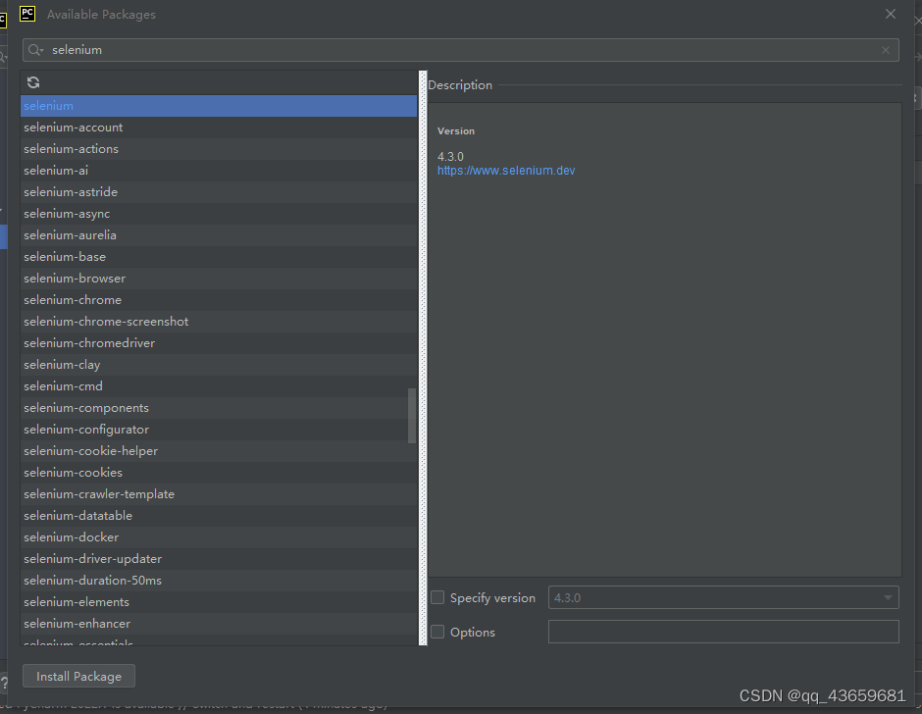Select selenium-base package

click(219, 256)
